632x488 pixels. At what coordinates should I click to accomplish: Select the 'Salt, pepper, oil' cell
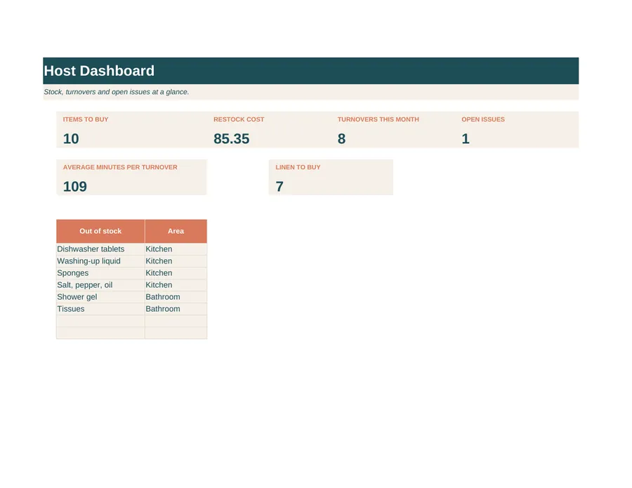point(100,285)
